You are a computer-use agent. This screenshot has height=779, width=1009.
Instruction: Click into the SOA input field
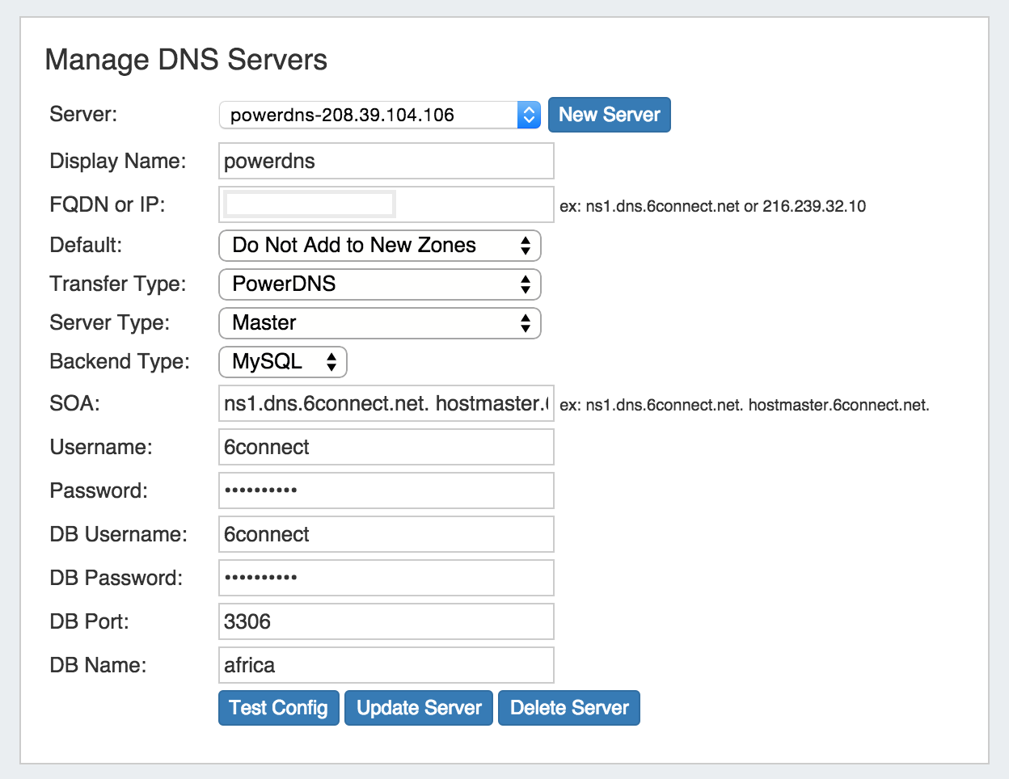(x=386, y=403)
